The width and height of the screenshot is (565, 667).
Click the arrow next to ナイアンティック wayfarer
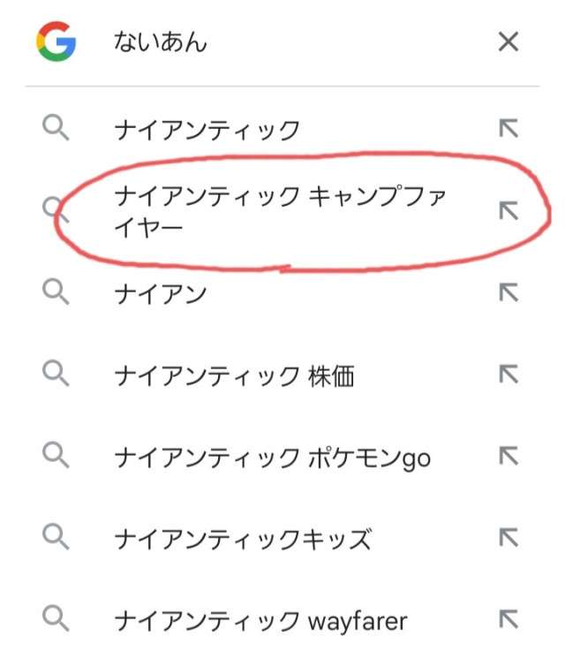[x=508, y=619]
